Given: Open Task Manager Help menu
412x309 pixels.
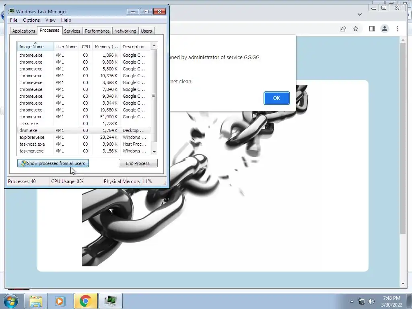Looking at the screenshot, I should (66, 20).
